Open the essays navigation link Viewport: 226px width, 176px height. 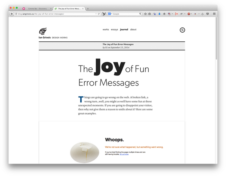tap(114, 29)
